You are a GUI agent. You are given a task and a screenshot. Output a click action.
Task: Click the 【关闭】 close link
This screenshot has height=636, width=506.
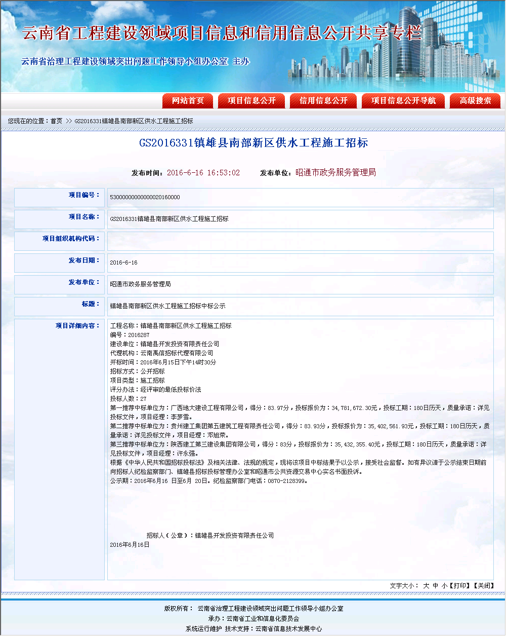(483, 585)
